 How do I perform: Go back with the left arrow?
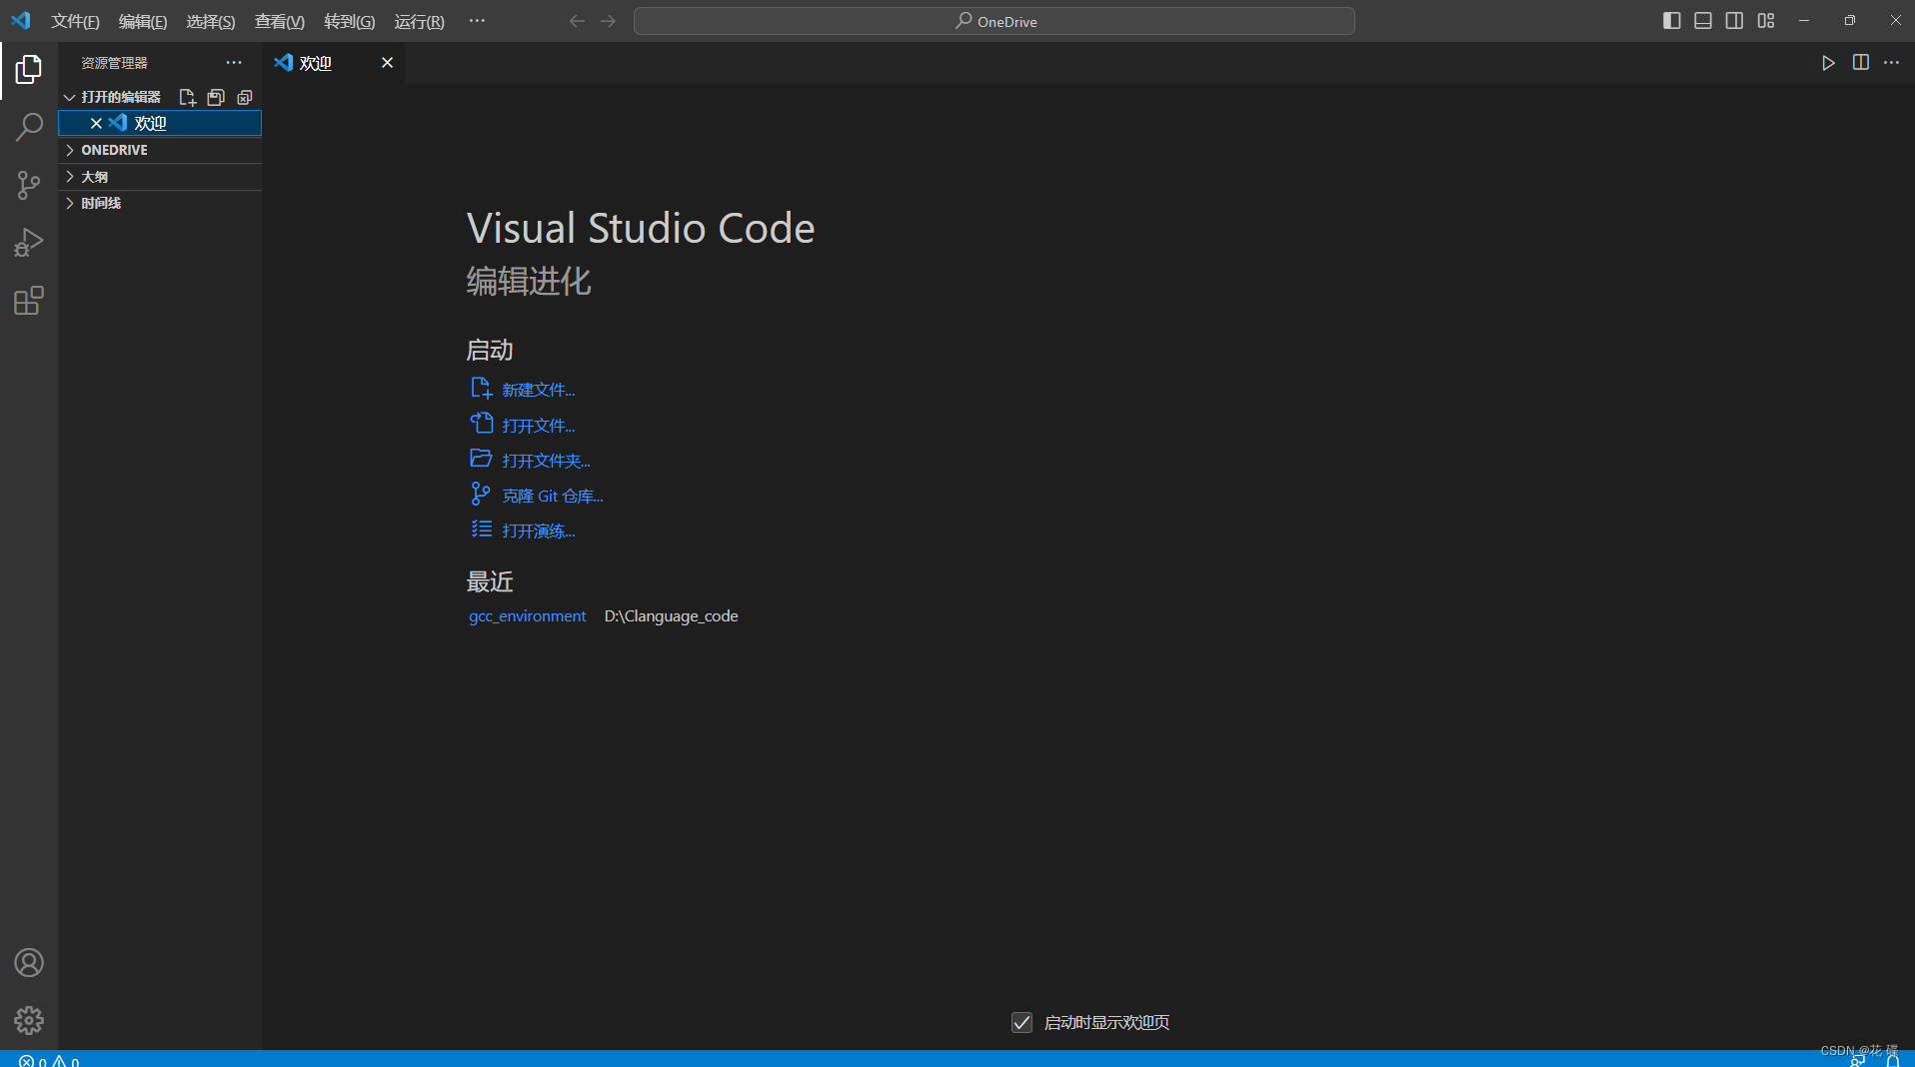[577, 21]
